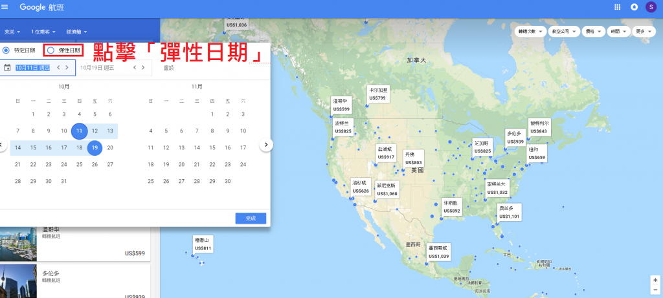
Task: Open the notifications bell
Action: [635, 6]
